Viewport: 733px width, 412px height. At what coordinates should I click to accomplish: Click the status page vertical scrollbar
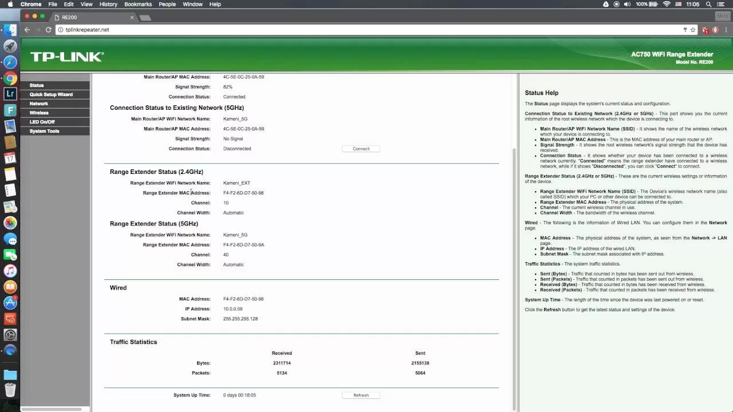point(514,278)
